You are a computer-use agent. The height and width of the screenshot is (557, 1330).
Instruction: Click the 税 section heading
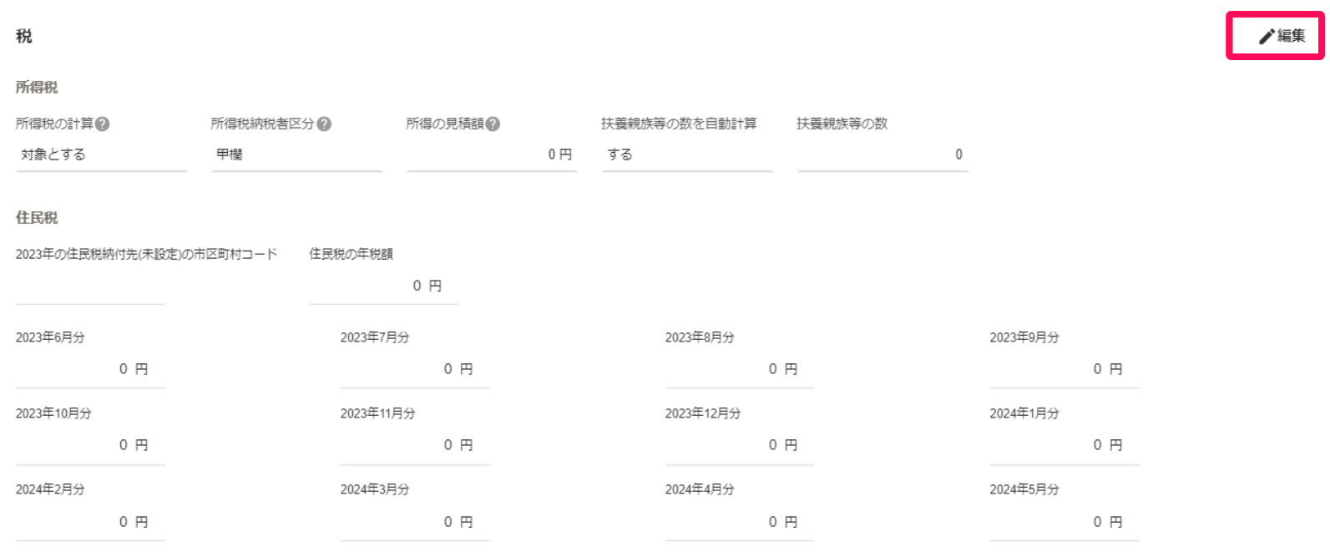(24, 36)
